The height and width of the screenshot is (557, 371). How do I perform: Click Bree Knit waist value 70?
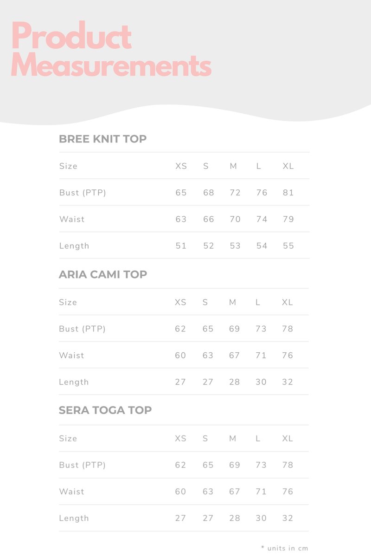point(235,219)
